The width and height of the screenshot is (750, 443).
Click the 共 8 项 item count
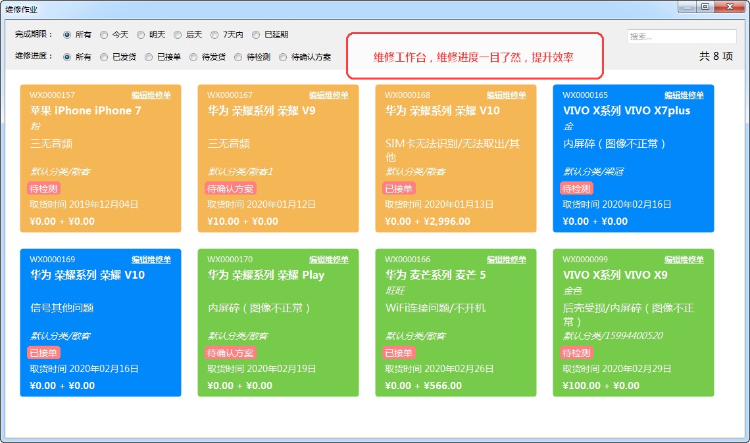click(x=716, y=57)
